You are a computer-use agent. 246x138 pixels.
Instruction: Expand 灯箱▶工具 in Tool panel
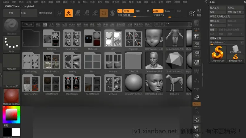point(227,38)
